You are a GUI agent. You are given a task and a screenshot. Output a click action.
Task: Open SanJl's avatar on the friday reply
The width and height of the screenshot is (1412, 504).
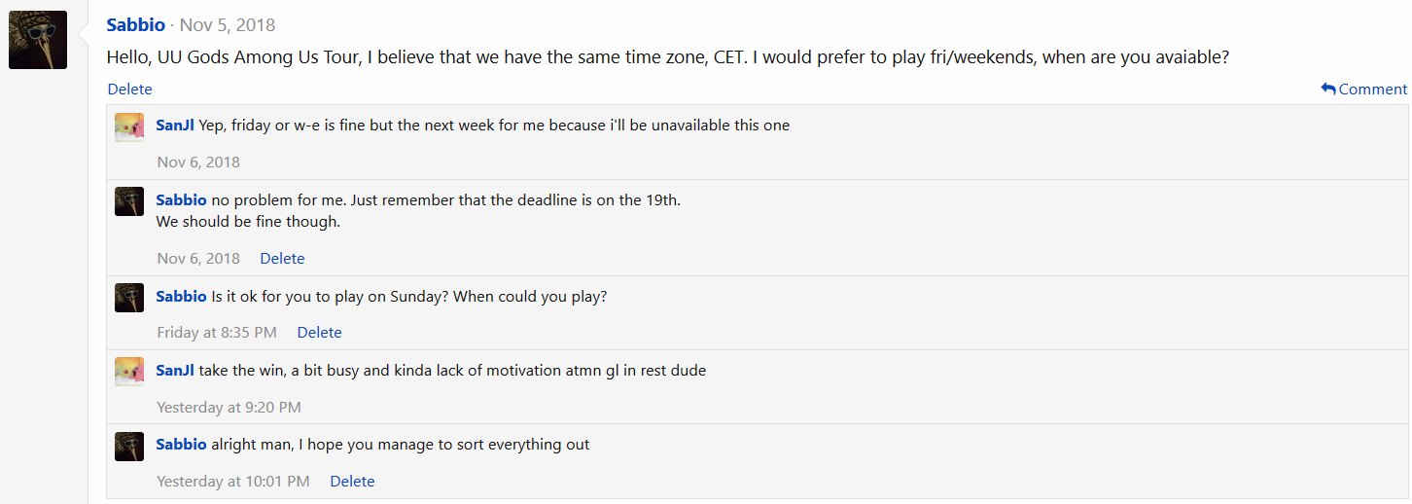[129, 127]
